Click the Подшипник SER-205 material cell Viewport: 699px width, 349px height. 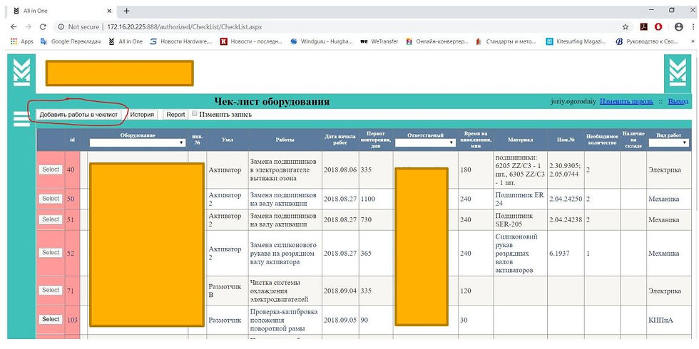[520, 220]
